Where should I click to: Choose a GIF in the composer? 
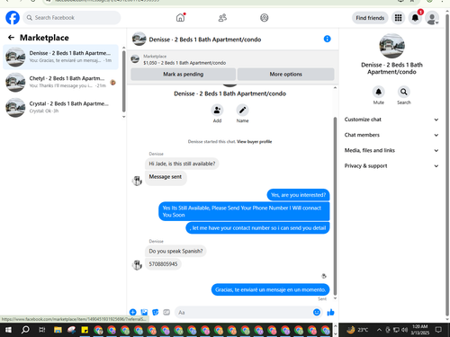(166, 313)
